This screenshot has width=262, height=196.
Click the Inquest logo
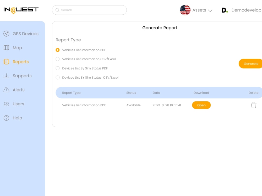pyautogui.click(x=21, y=10)
